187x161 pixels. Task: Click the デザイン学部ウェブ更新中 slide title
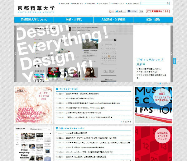150,62
